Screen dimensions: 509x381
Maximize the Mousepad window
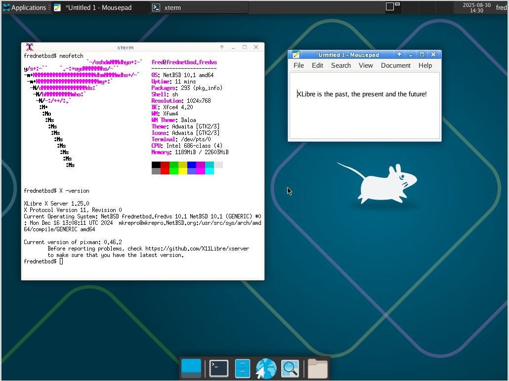pyautogui.click(x=422, y=54)
